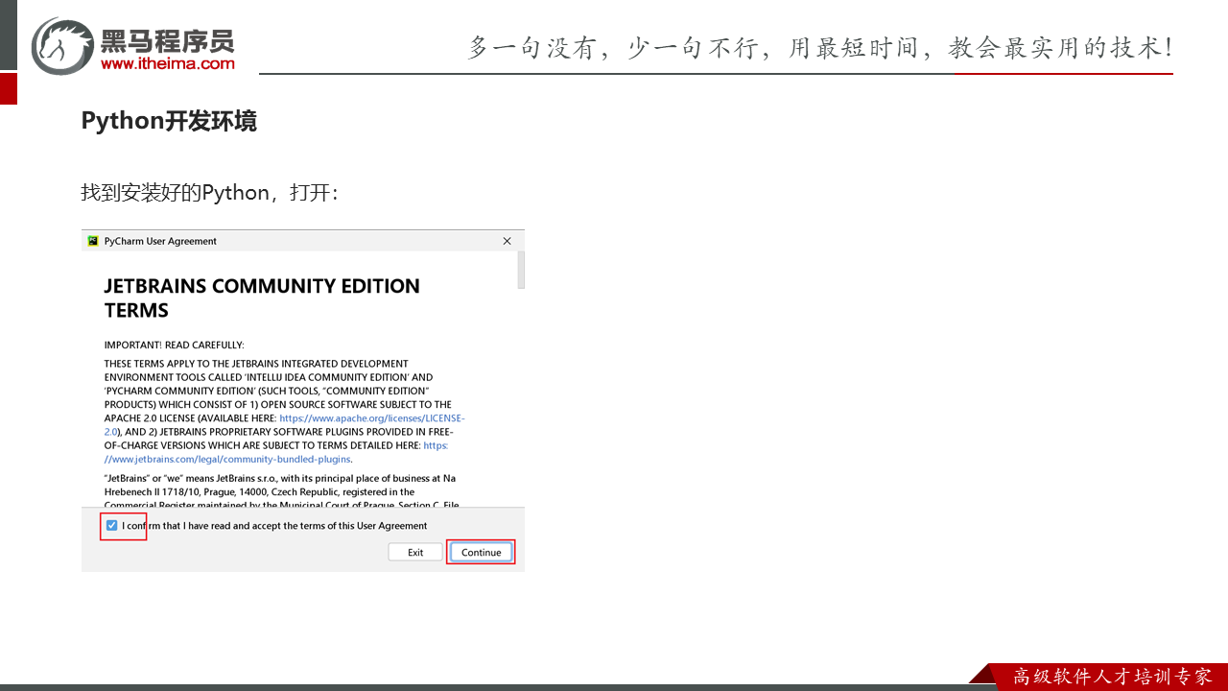Click the 'Python开发环境' slide title

[x=169, y=121]
